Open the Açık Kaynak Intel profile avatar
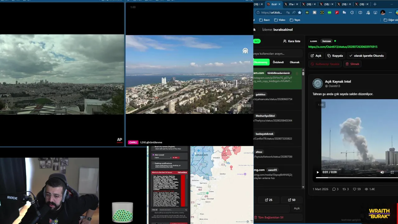This screenshot has height=224, width=398. (x=317, y=83)
